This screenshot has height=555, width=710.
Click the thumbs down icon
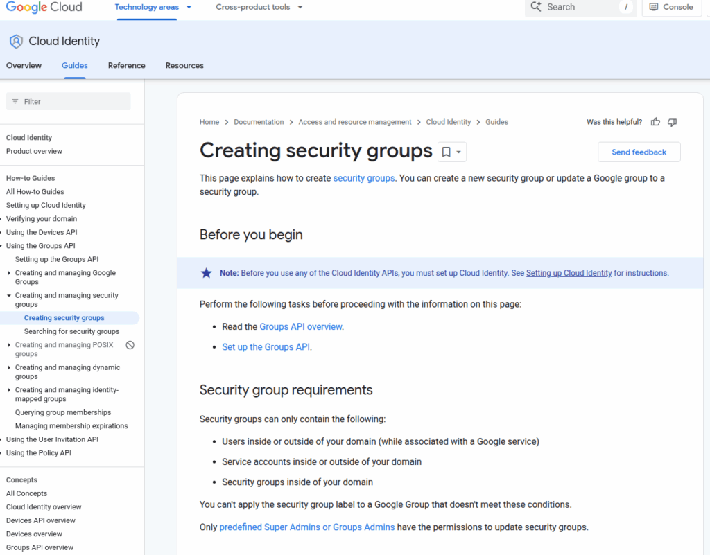[672, 122]
